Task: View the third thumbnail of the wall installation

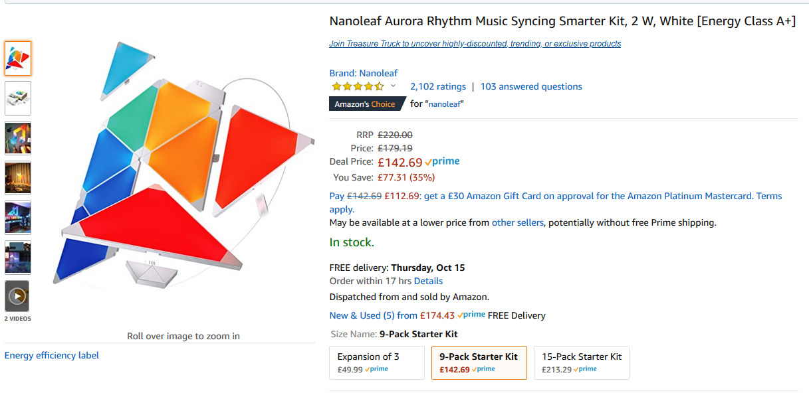Action: (x=18, y=138)
